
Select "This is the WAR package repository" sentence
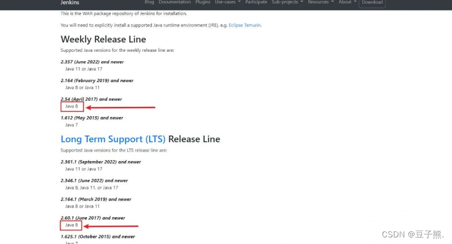pyautogui.click(x=124, y=14)
